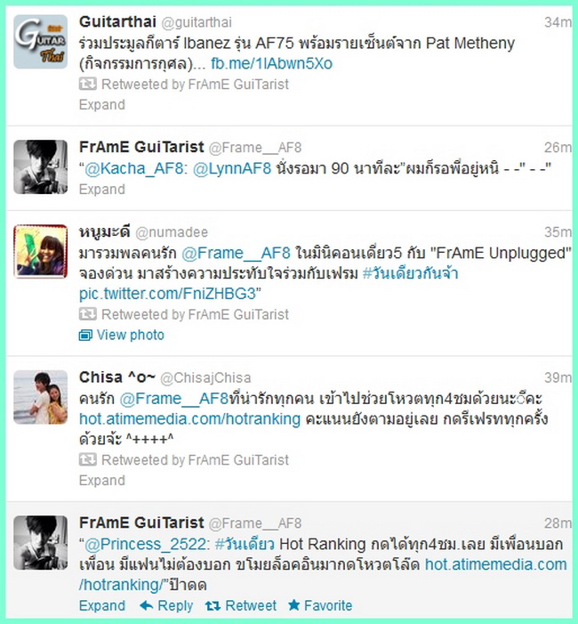Expand Chisa's hot ranking tweet
This screenshot has width=578, height=624.
pos(102,481)
